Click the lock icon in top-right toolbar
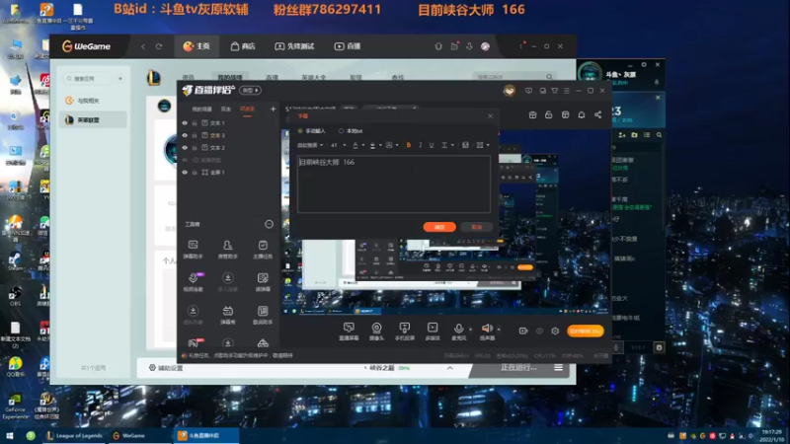The image size is (790, 444). point(549,114)
